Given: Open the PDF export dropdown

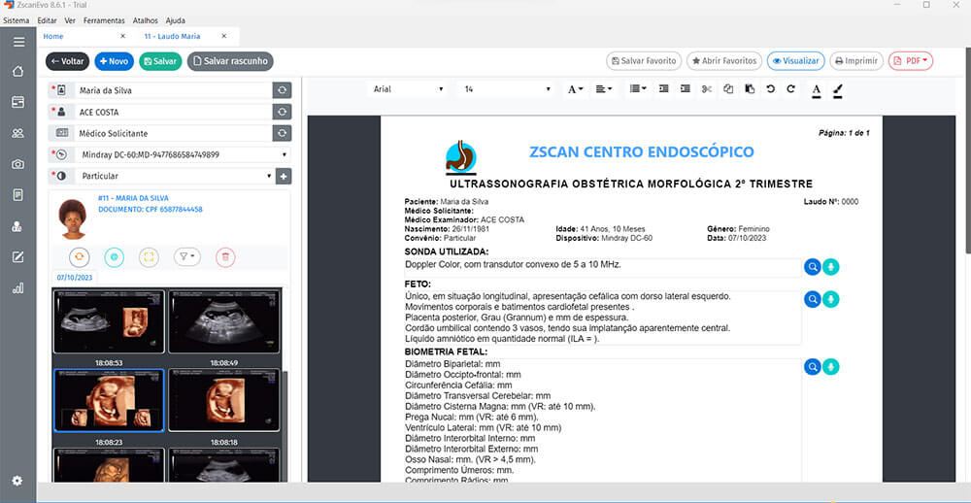Looking at the screenshot, I should (911, 61).
